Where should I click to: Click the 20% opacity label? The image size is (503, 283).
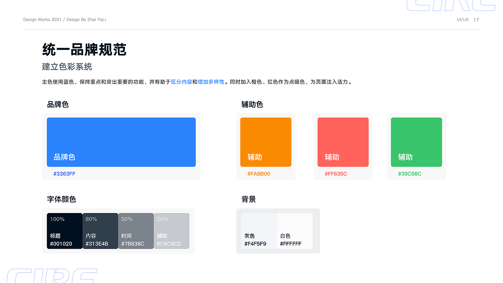point(163,219)
